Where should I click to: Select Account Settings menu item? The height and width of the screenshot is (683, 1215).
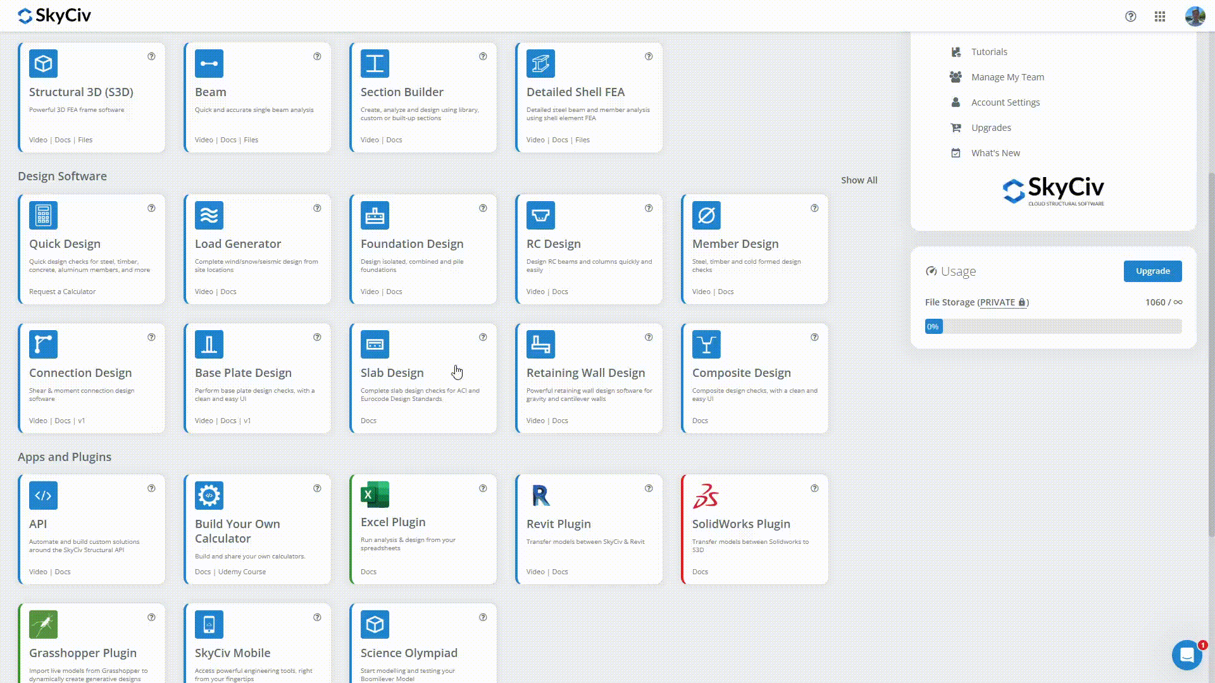point(1005,102)
